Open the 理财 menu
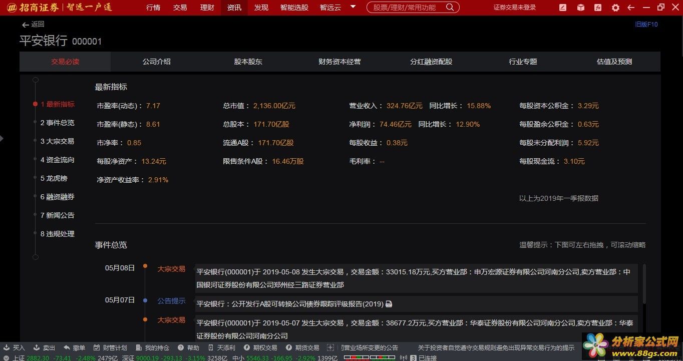This screenshot has width=683, height=361. coord(207,8)
